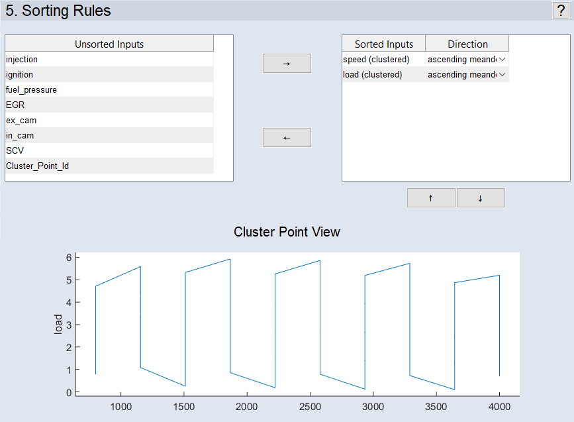
Task: Select fuel_pressure input row
Action: (109, 90)
